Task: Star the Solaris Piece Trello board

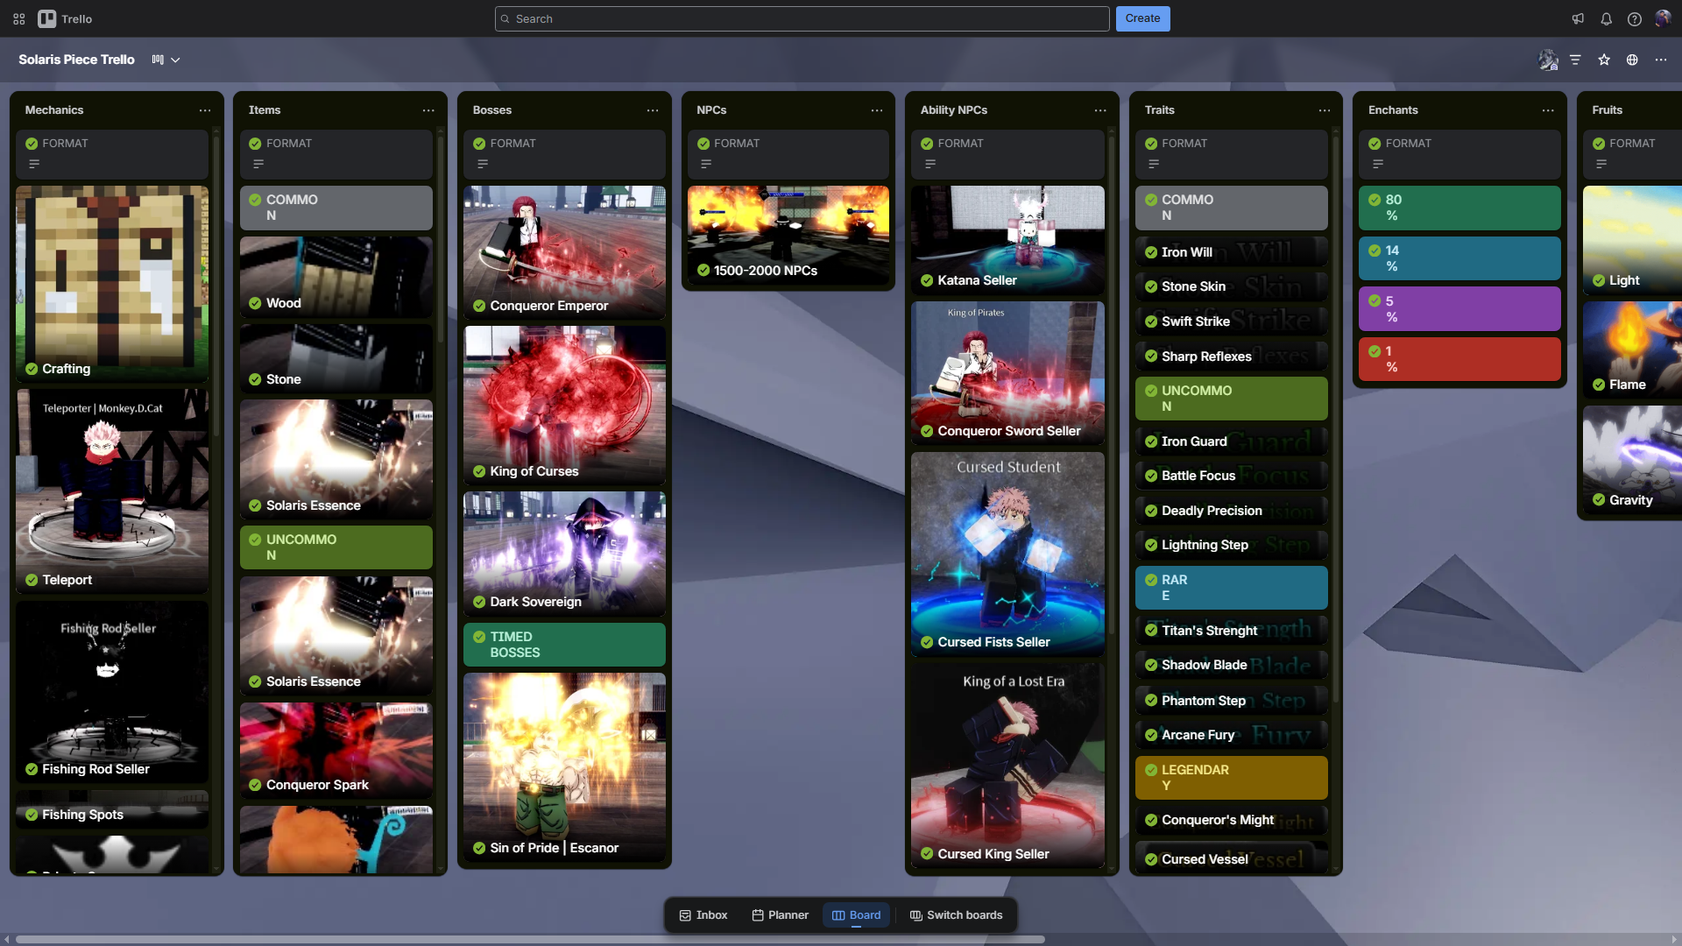Action: pos(1604,60)
